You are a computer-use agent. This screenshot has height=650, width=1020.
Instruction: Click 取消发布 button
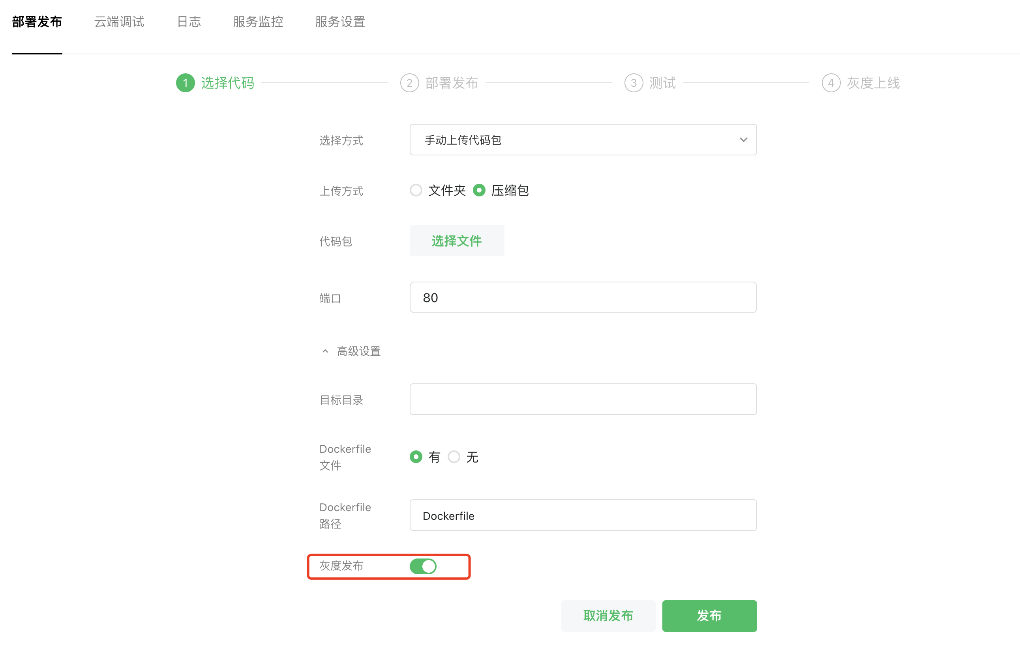(x=608, y=616)
